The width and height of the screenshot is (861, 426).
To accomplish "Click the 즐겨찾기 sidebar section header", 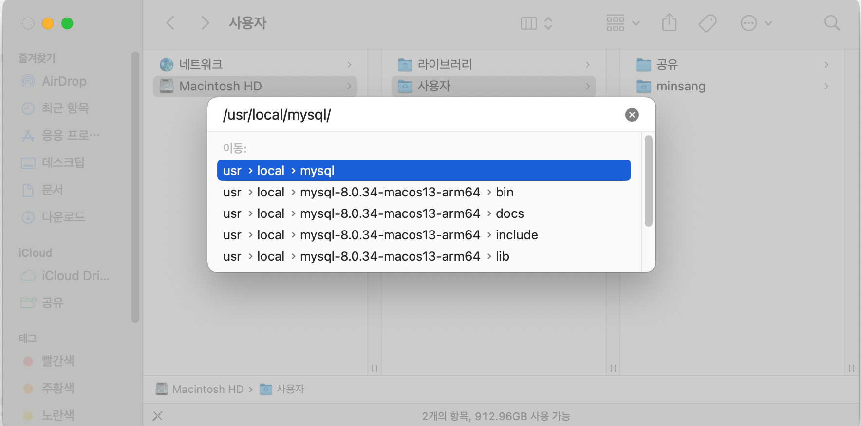I will pyautogui.click(x=37, y=58).
